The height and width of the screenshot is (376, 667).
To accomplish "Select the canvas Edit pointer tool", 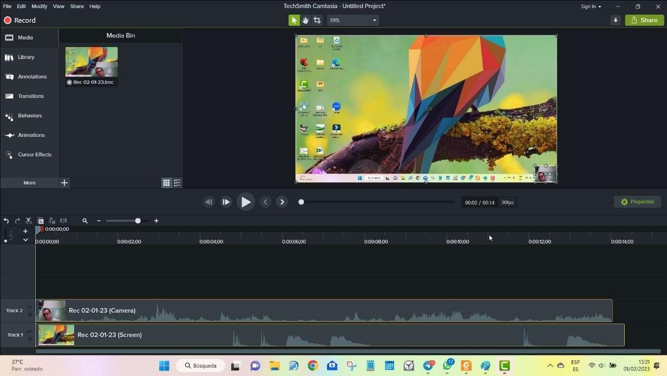I will point(294,20).
